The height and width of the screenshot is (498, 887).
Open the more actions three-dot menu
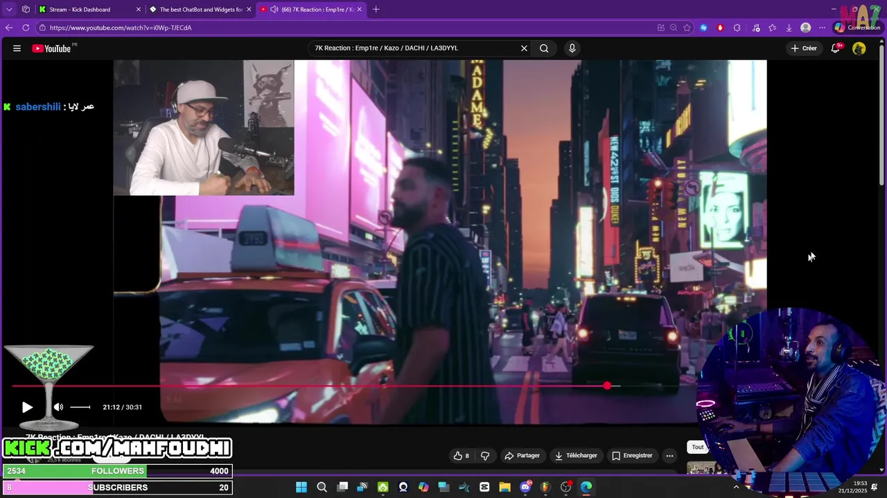[669, 456]
